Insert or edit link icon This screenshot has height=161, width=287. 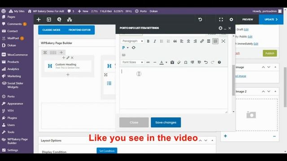(x=202, y=41)
